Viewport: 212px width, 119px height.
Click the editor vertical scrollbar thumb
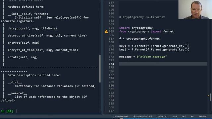pos(211,97)
